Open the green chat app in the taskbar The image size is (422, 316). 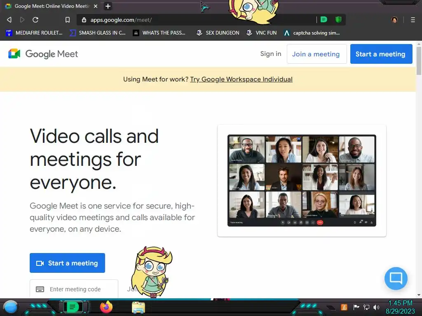(x=73, y=307)
